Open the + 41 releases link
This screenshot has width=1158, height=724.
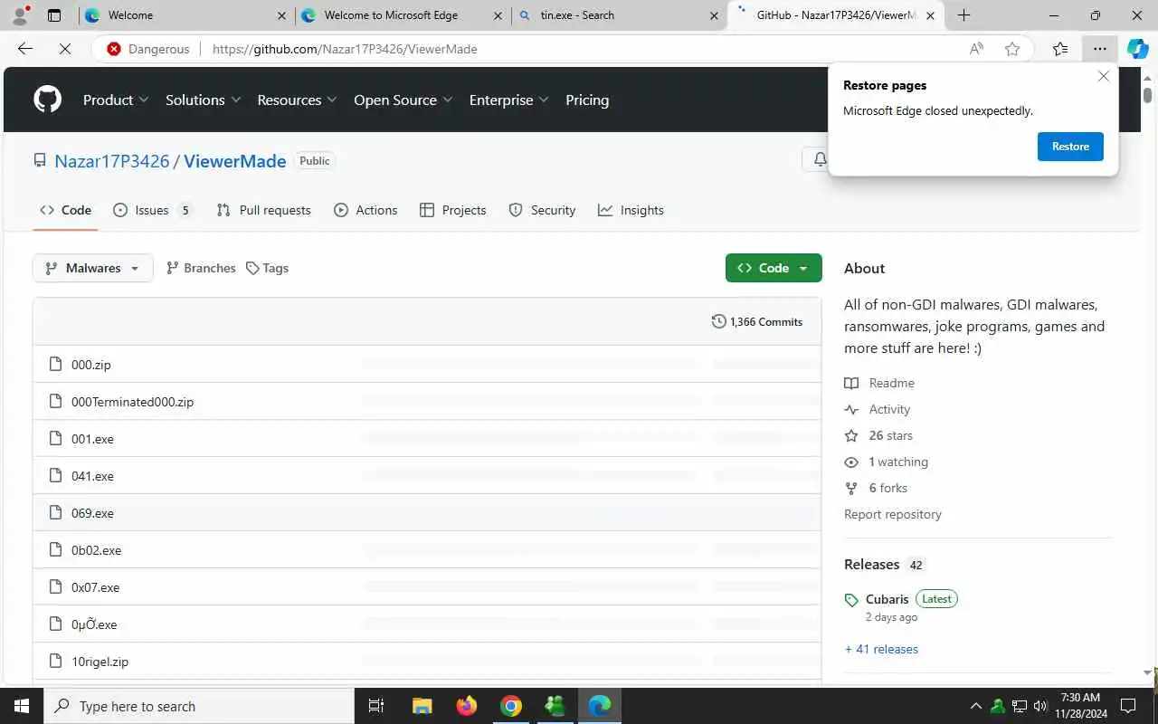(x=881, y=649)
